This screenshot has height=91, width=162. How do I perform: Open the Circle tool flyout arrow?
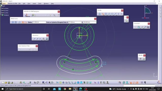point(107,15)
